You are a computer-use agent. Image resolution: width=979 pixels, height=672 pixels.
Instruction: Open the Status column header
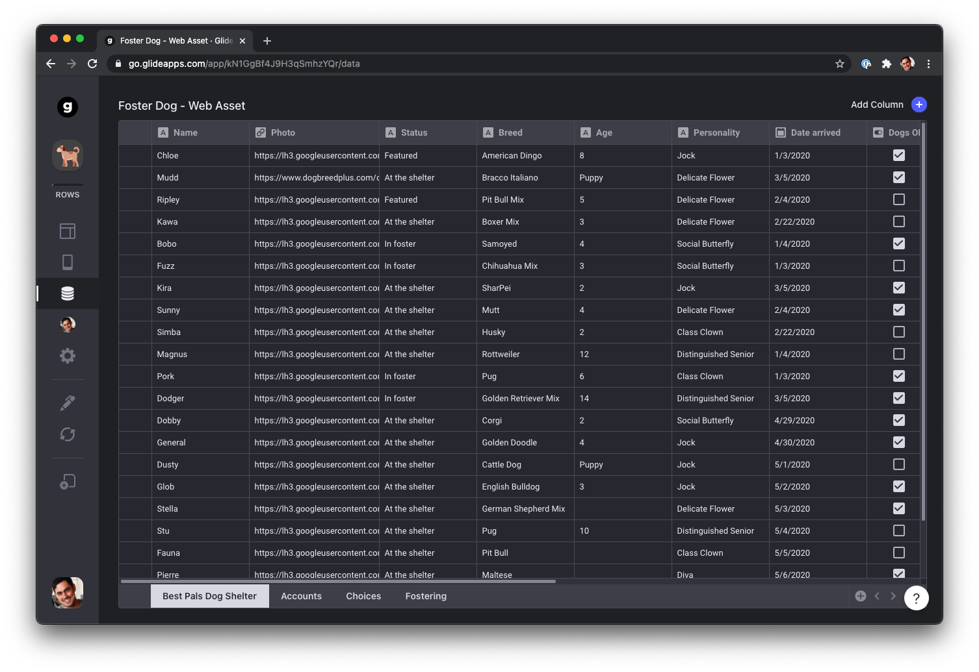point(428,132)
